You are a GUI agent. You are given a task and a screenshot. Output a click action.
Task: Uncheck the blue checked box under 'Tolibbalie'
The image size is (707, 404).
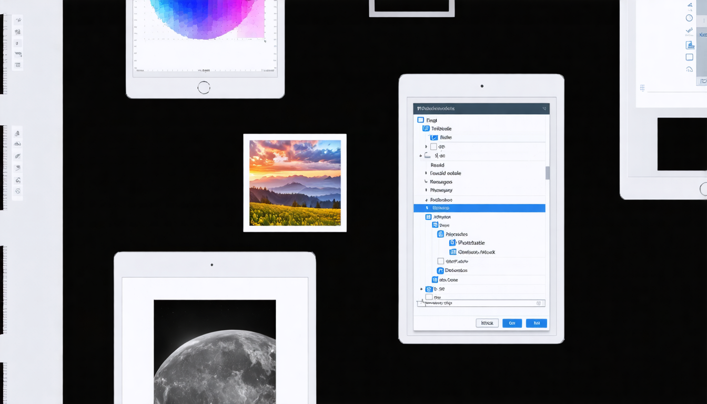click(434, 137)
